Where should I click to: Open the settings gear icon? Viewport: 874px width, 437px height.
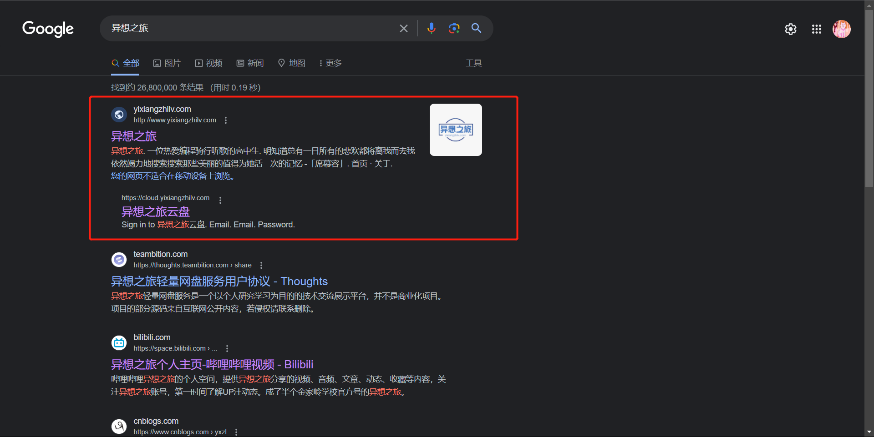click(791, 29)
